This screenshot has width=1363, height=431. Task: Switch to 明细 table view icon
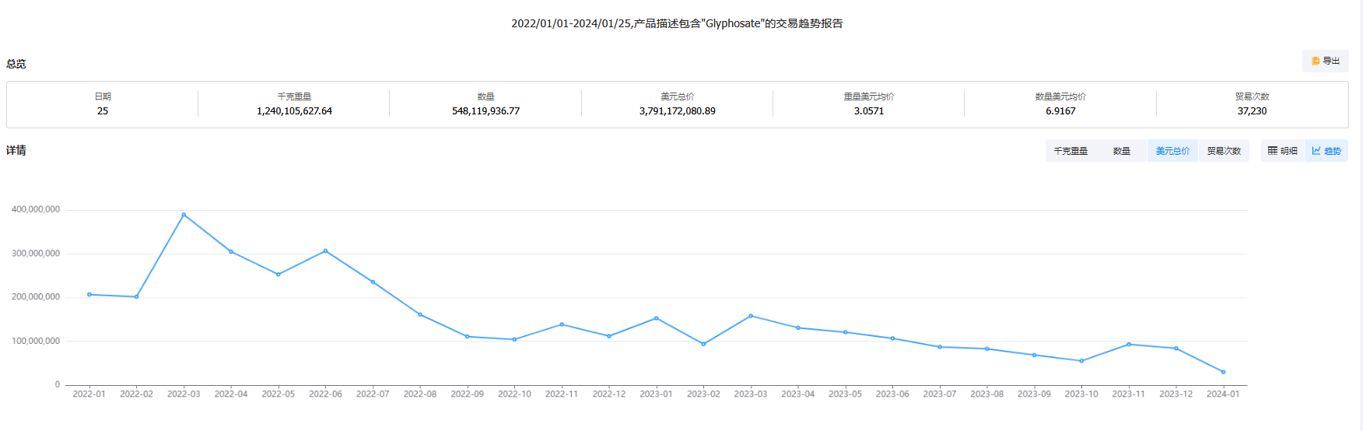[x=1273, y=151]
